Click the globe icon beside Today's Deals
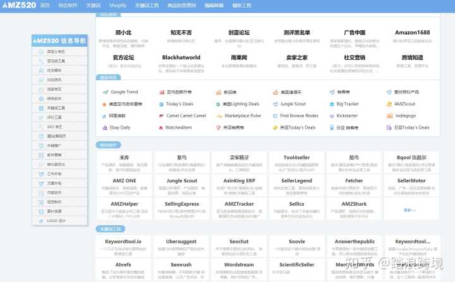The image size is (455, 282). (161, 104)
